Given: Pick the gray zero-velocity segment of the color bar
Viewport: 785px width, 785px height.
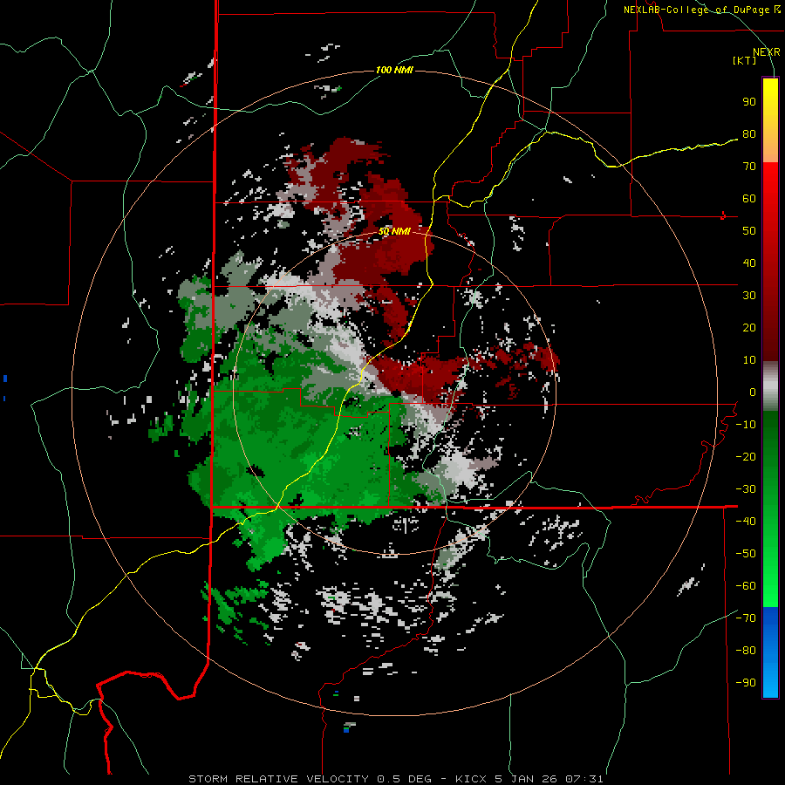Looking at the screenshot, I should click(x=770, y=386).
